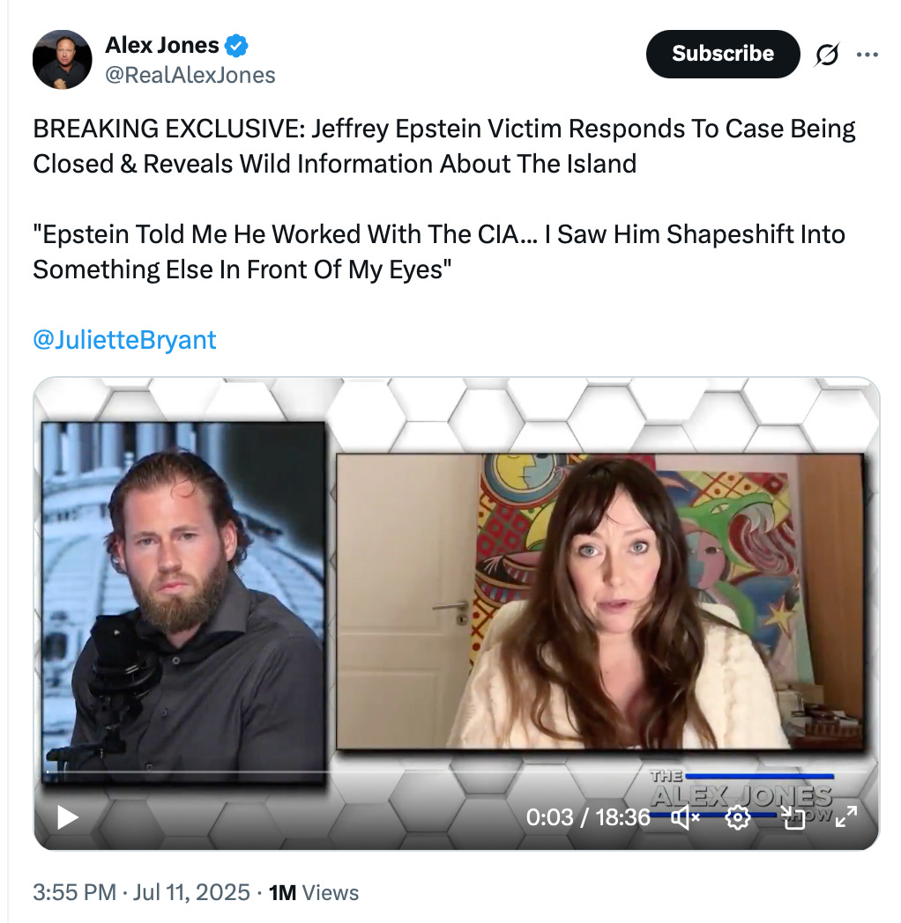This screenshot has width=901, height=923.
Task: Open the three-dot more options menu
Action: click(867, 55)
